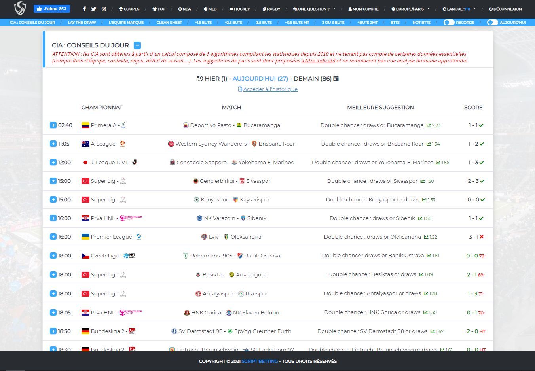Expand the EUROPE/PARIS timezone dropdown
Screen dimensions: 535x371
[x=410, y=9]
